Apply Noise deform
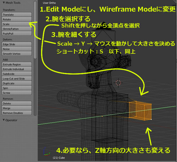The image size is (177, 162). point(17,49)
